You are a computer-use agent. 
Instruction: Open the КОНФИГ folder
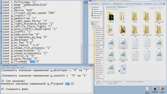tap(111, 30)
